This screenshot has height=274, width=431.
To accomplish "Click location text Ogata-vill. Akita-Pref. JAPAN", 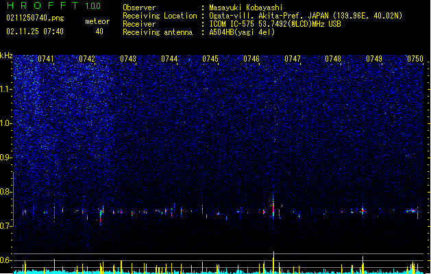I will pyautogui.click(x=269, y=16).
